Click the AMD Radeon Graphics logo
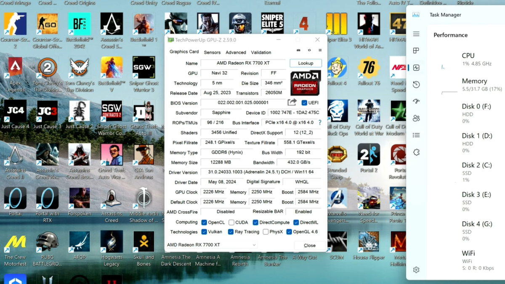The image size is (505, 284). pyautogui.click(x=306, y=82)
